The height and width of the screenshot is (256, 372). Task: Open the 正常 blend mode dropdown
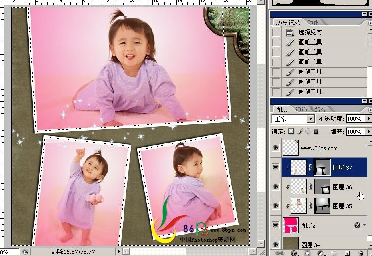(x=310, y=119)
